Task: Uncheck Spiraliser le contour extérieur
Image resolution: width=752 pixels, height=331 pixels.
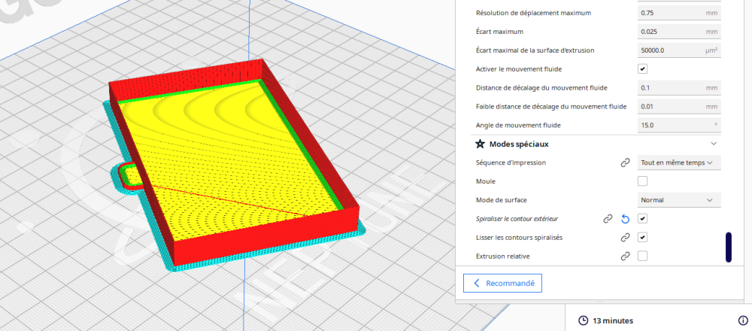Action: point(643,219)
